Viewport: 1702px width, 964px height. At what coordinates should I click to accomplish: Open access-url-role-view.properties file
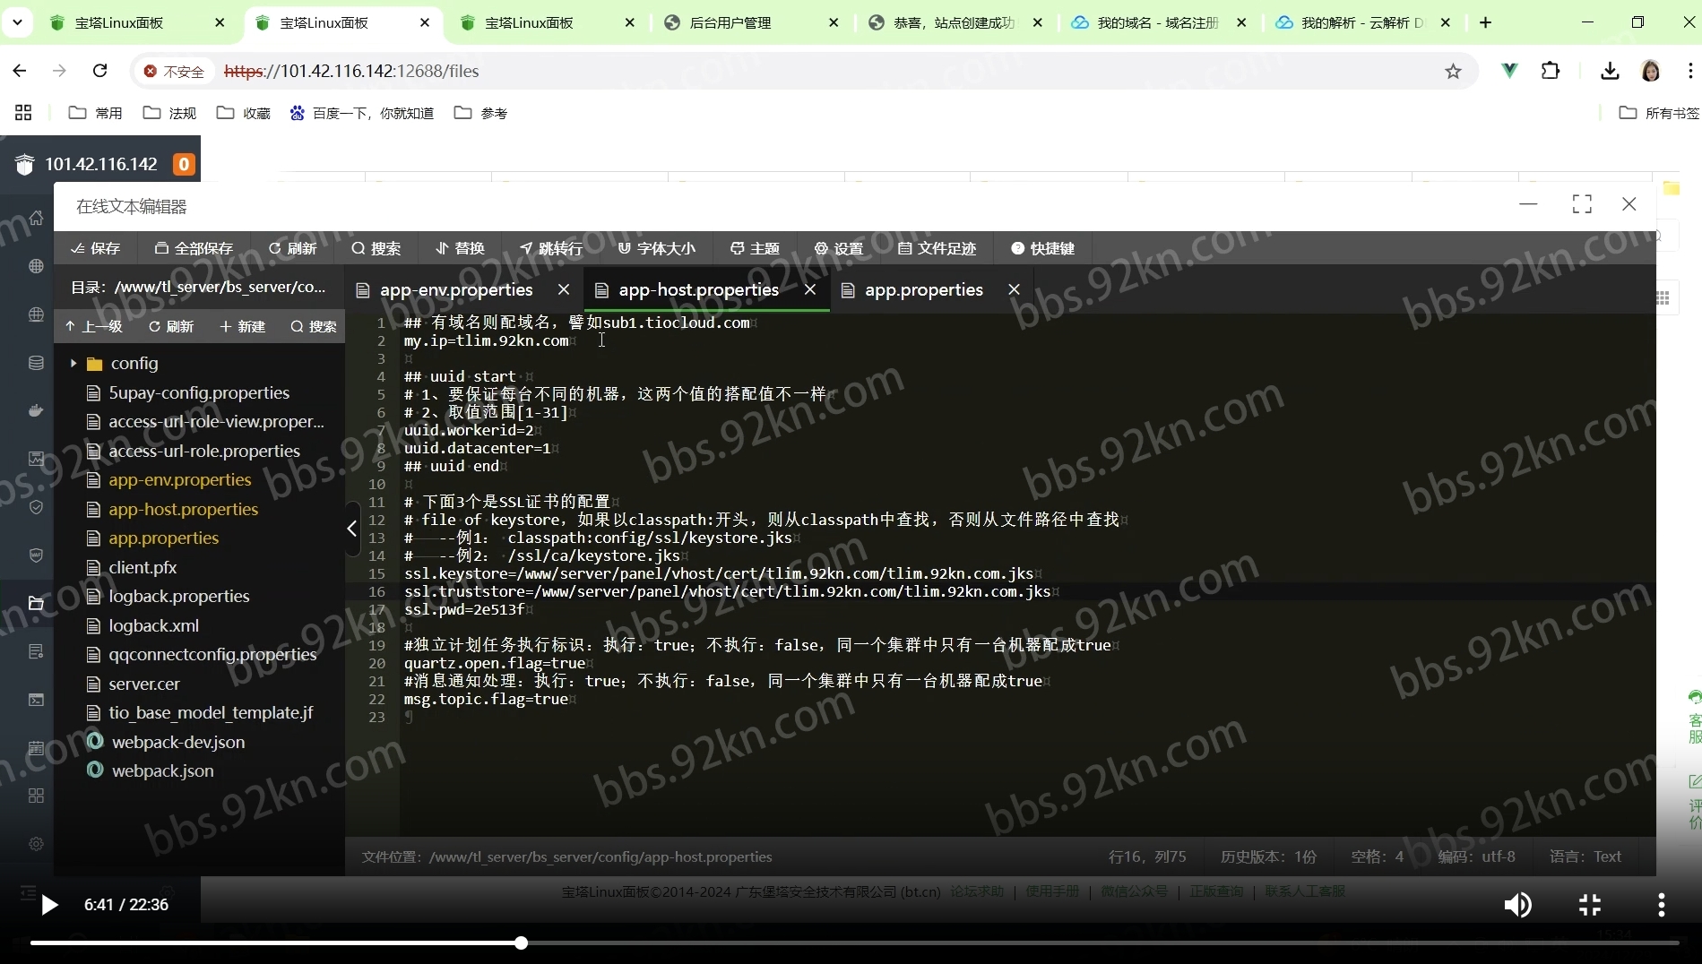coord(216,421)
